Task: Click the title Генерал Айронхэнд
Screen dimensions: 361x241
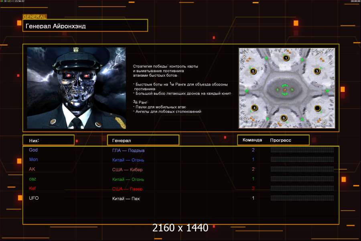Action: (x=55, y=26)
